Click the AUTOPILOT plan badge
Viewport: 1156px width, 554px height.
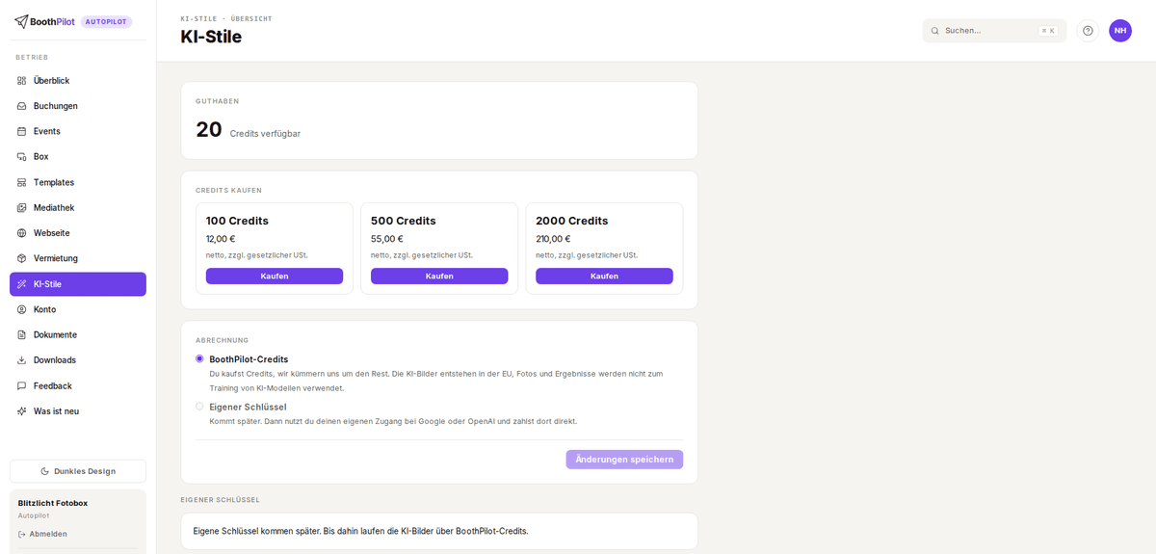click(106, 21)
